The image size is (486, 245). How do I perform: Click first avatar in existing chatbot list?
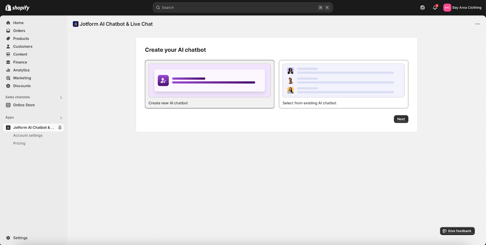[290, 71]
